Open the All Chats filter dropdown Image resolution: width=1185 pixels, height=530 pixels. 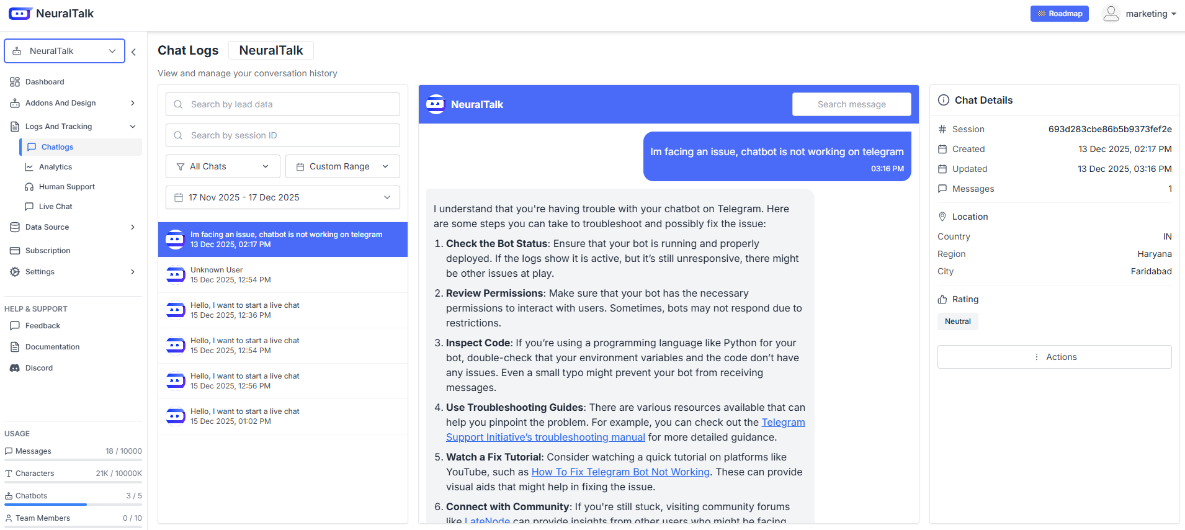pos(223,166)
